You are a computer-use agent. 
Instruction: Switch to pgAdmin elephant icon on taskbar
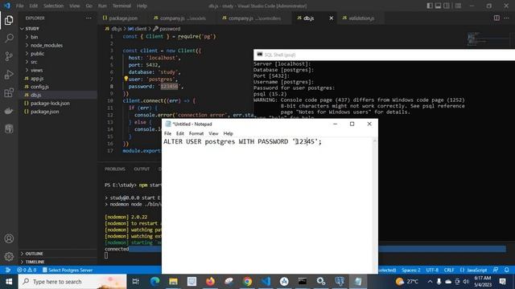340,282
